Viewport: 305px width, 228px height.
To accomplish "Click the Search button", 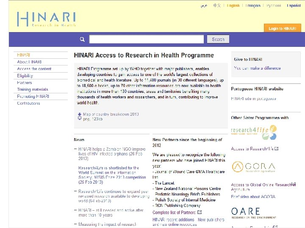I will click(x=218, y=39).
